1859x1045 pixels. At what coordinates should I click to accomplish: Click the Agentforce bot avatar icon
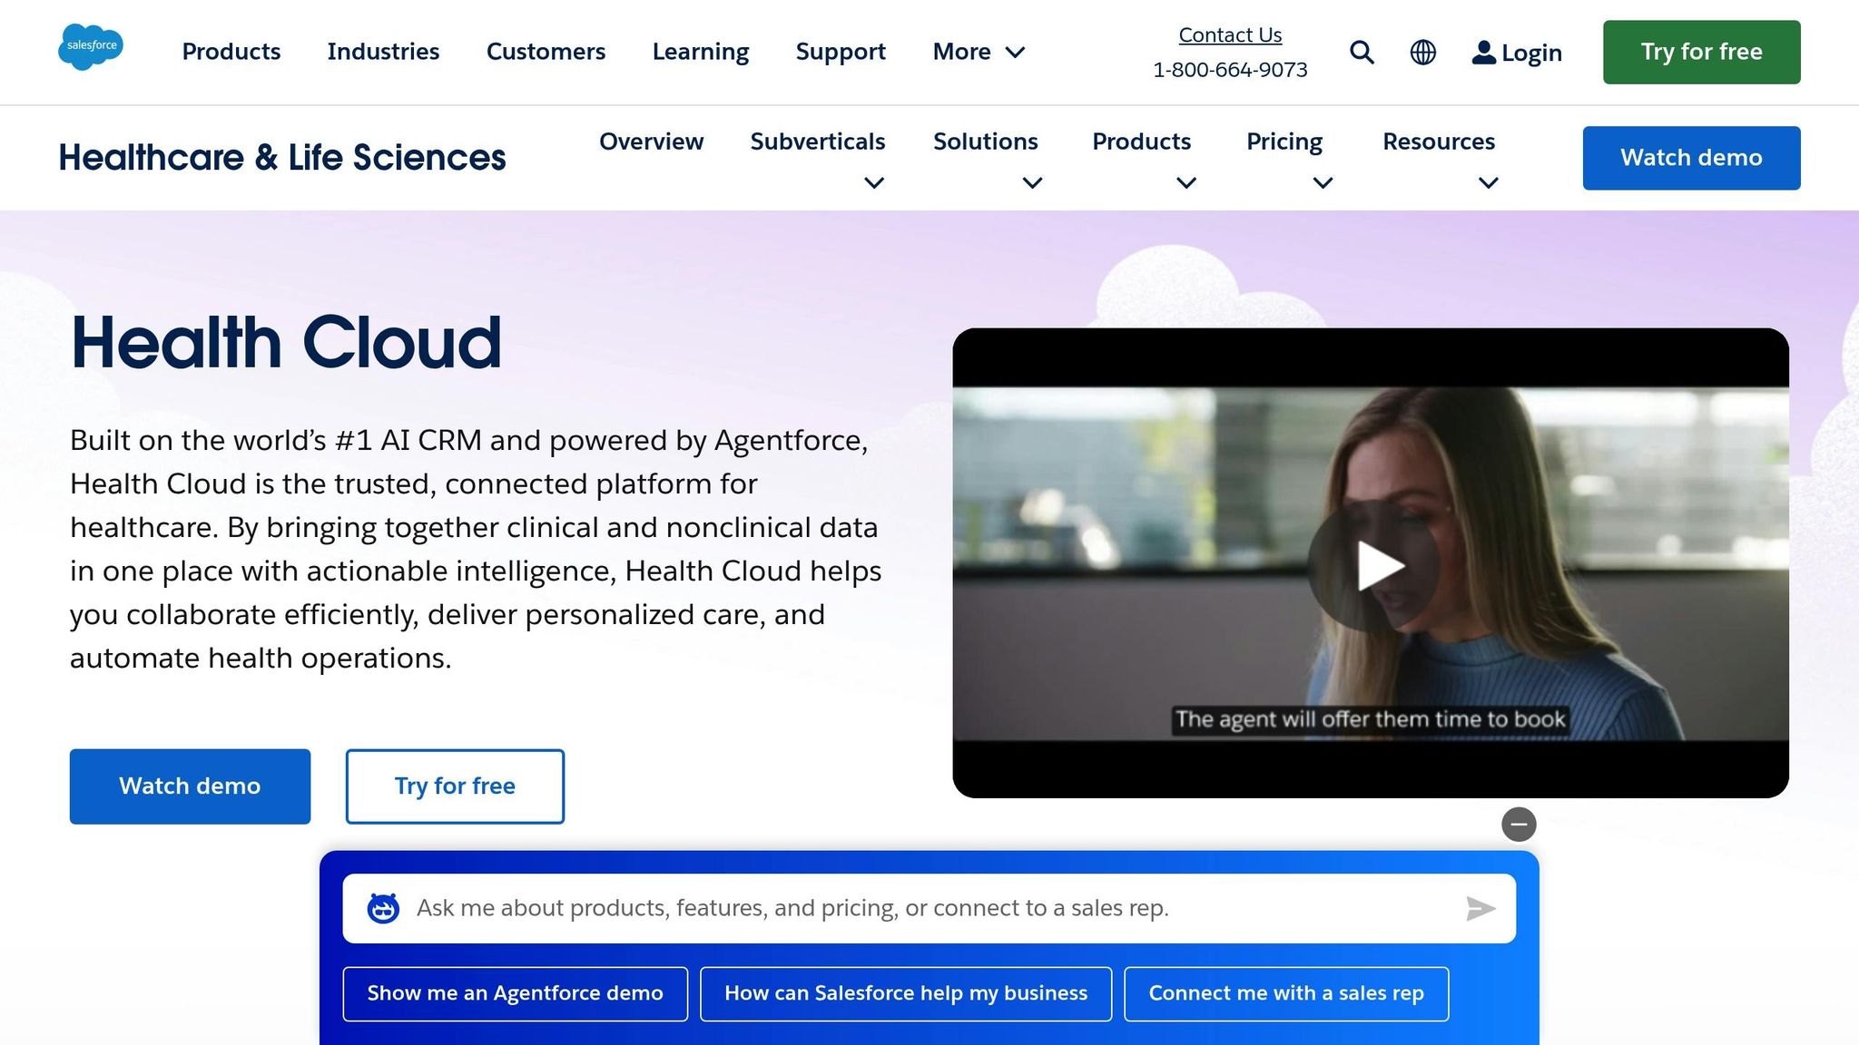[383, 908]
